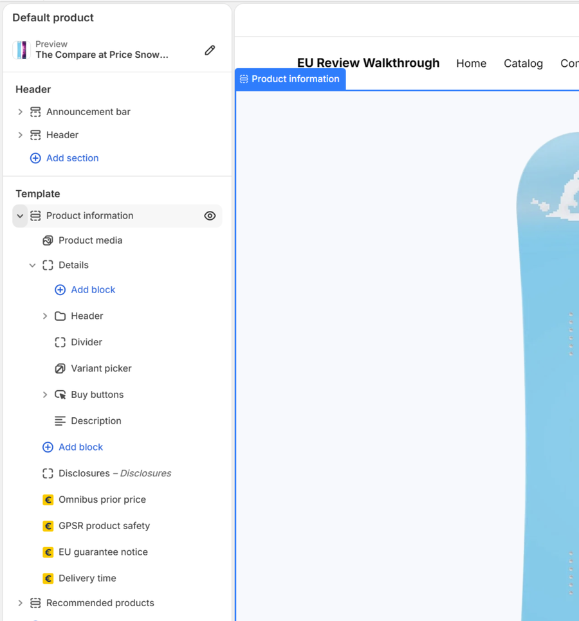Click the euro icon for GPSR product safety
This screenshot has height=621, width=579.
coord(48,526)
